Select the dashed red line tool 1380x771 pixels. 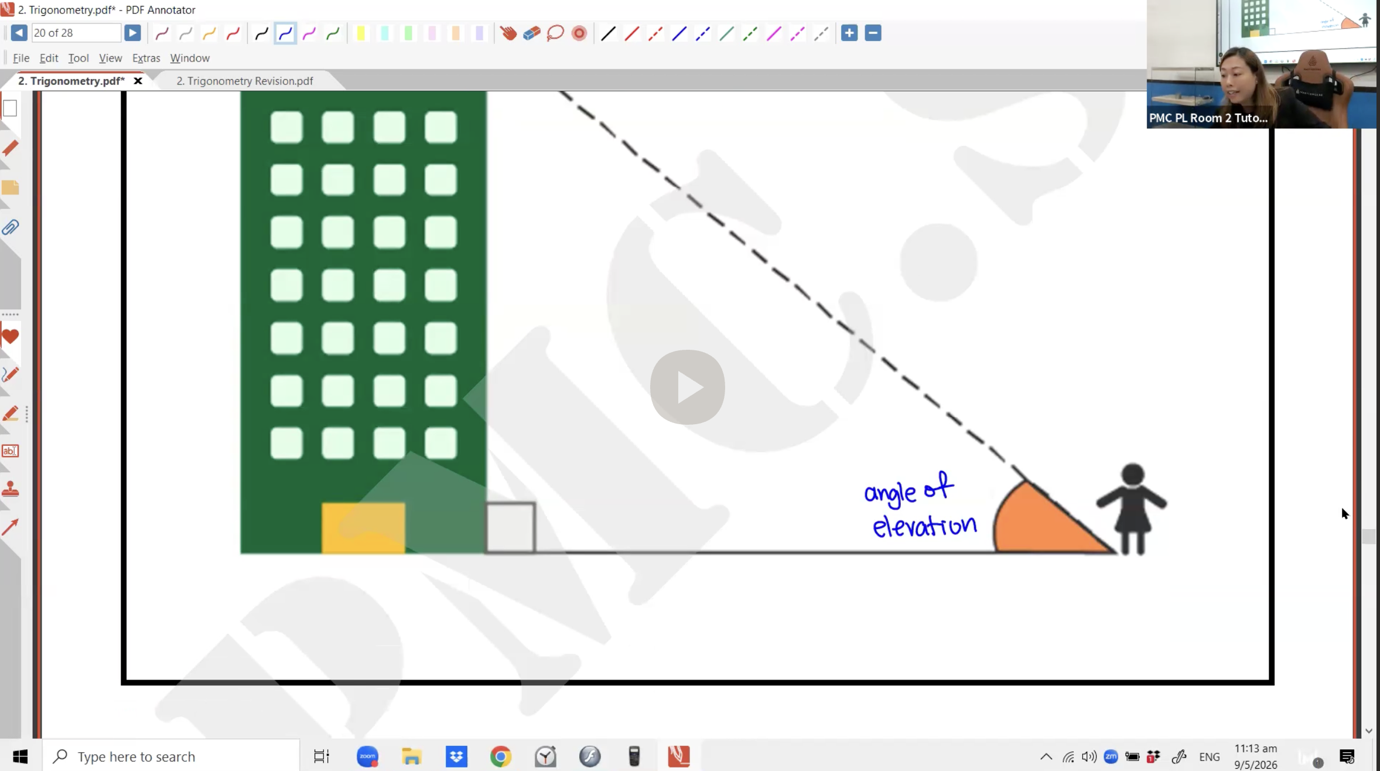click(x=655, y=33)
